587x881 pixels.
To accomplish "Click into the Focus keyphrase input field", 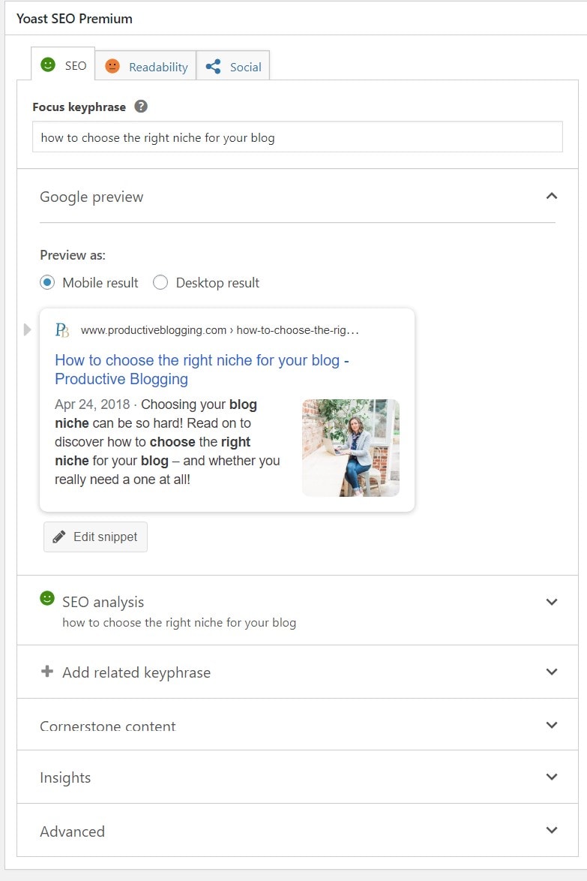I will [298, 137].
